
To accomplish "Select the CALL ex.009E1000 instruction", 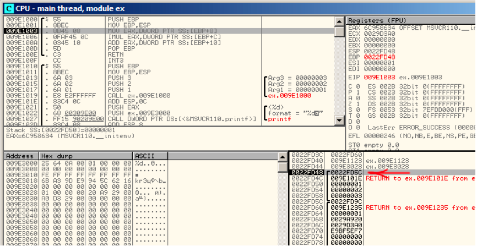I will (x=139, y=95).
